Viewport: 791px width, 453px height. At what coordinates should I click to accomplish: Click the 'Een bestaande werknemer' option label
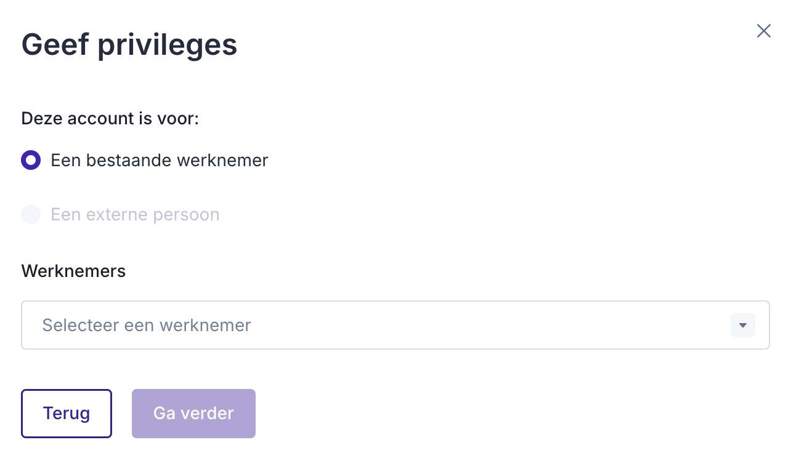pos(160,161)
